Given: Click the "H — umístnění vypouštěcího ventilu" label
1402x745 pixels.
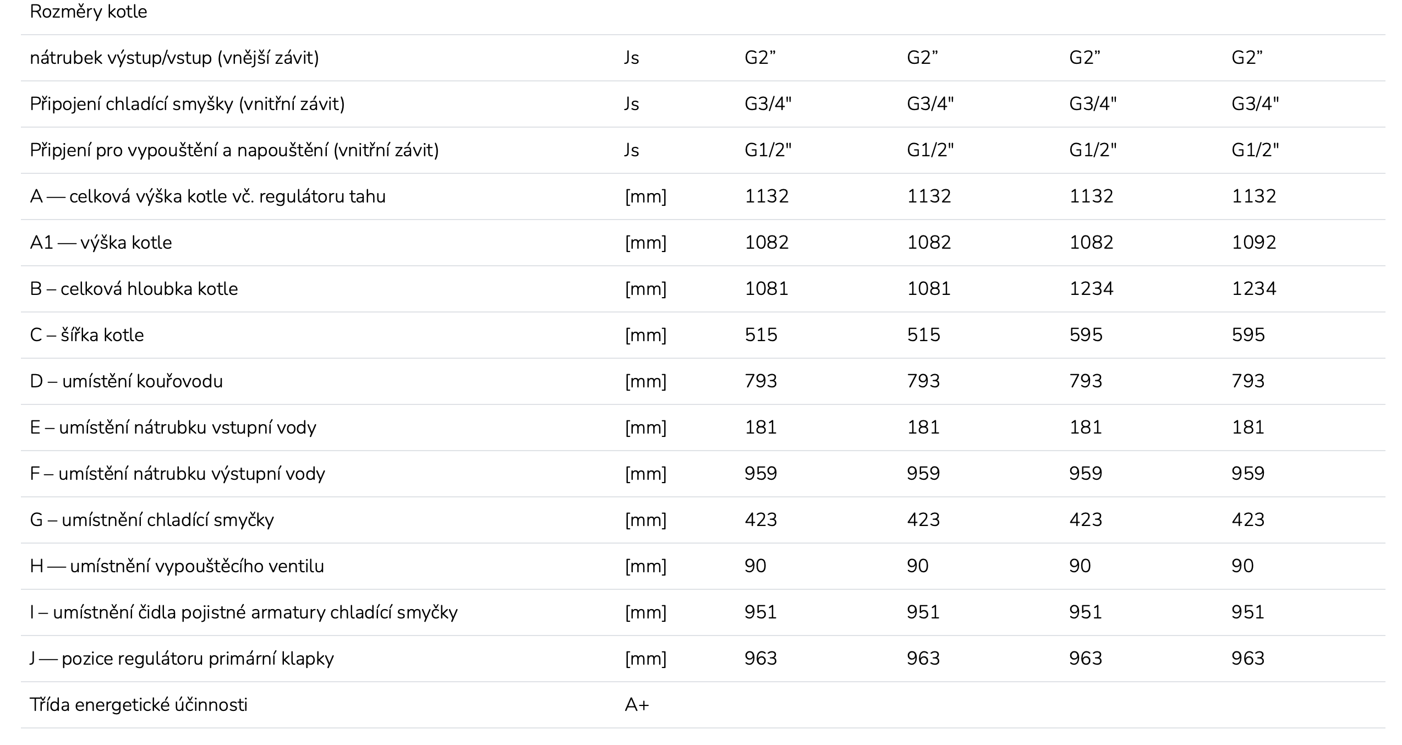Looking at the screenshot, I should [177, 566].
